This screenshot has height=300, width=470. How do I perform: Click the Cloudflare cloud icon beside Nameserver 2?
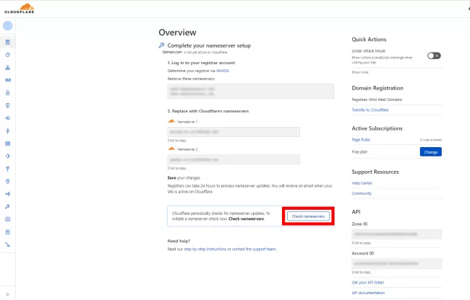point(171,149)
